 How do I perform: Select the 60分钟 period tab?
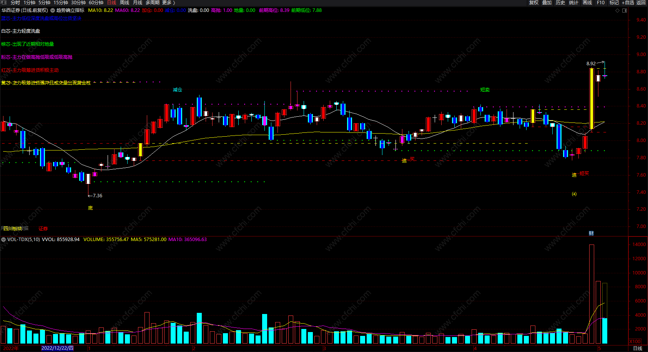point(96,3)
